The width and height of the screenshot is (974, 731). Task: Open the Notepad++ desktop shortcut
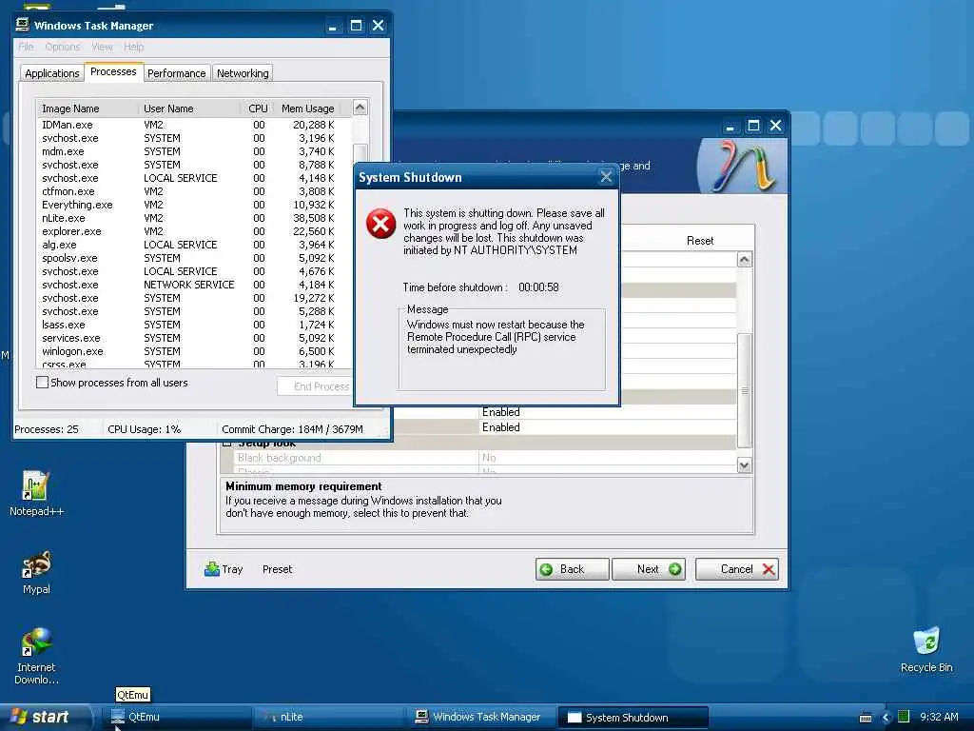coord(36,493)
